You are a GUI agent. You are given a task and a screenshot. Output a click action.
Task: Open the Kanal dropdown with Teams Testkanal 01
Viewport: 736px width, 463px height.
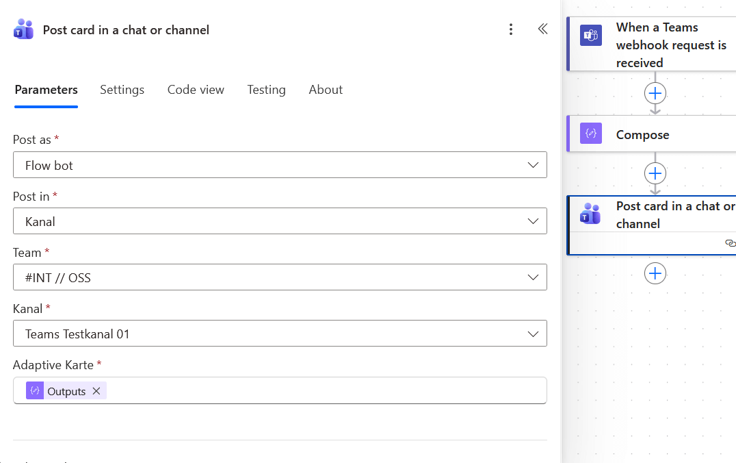tap(533, 334)
